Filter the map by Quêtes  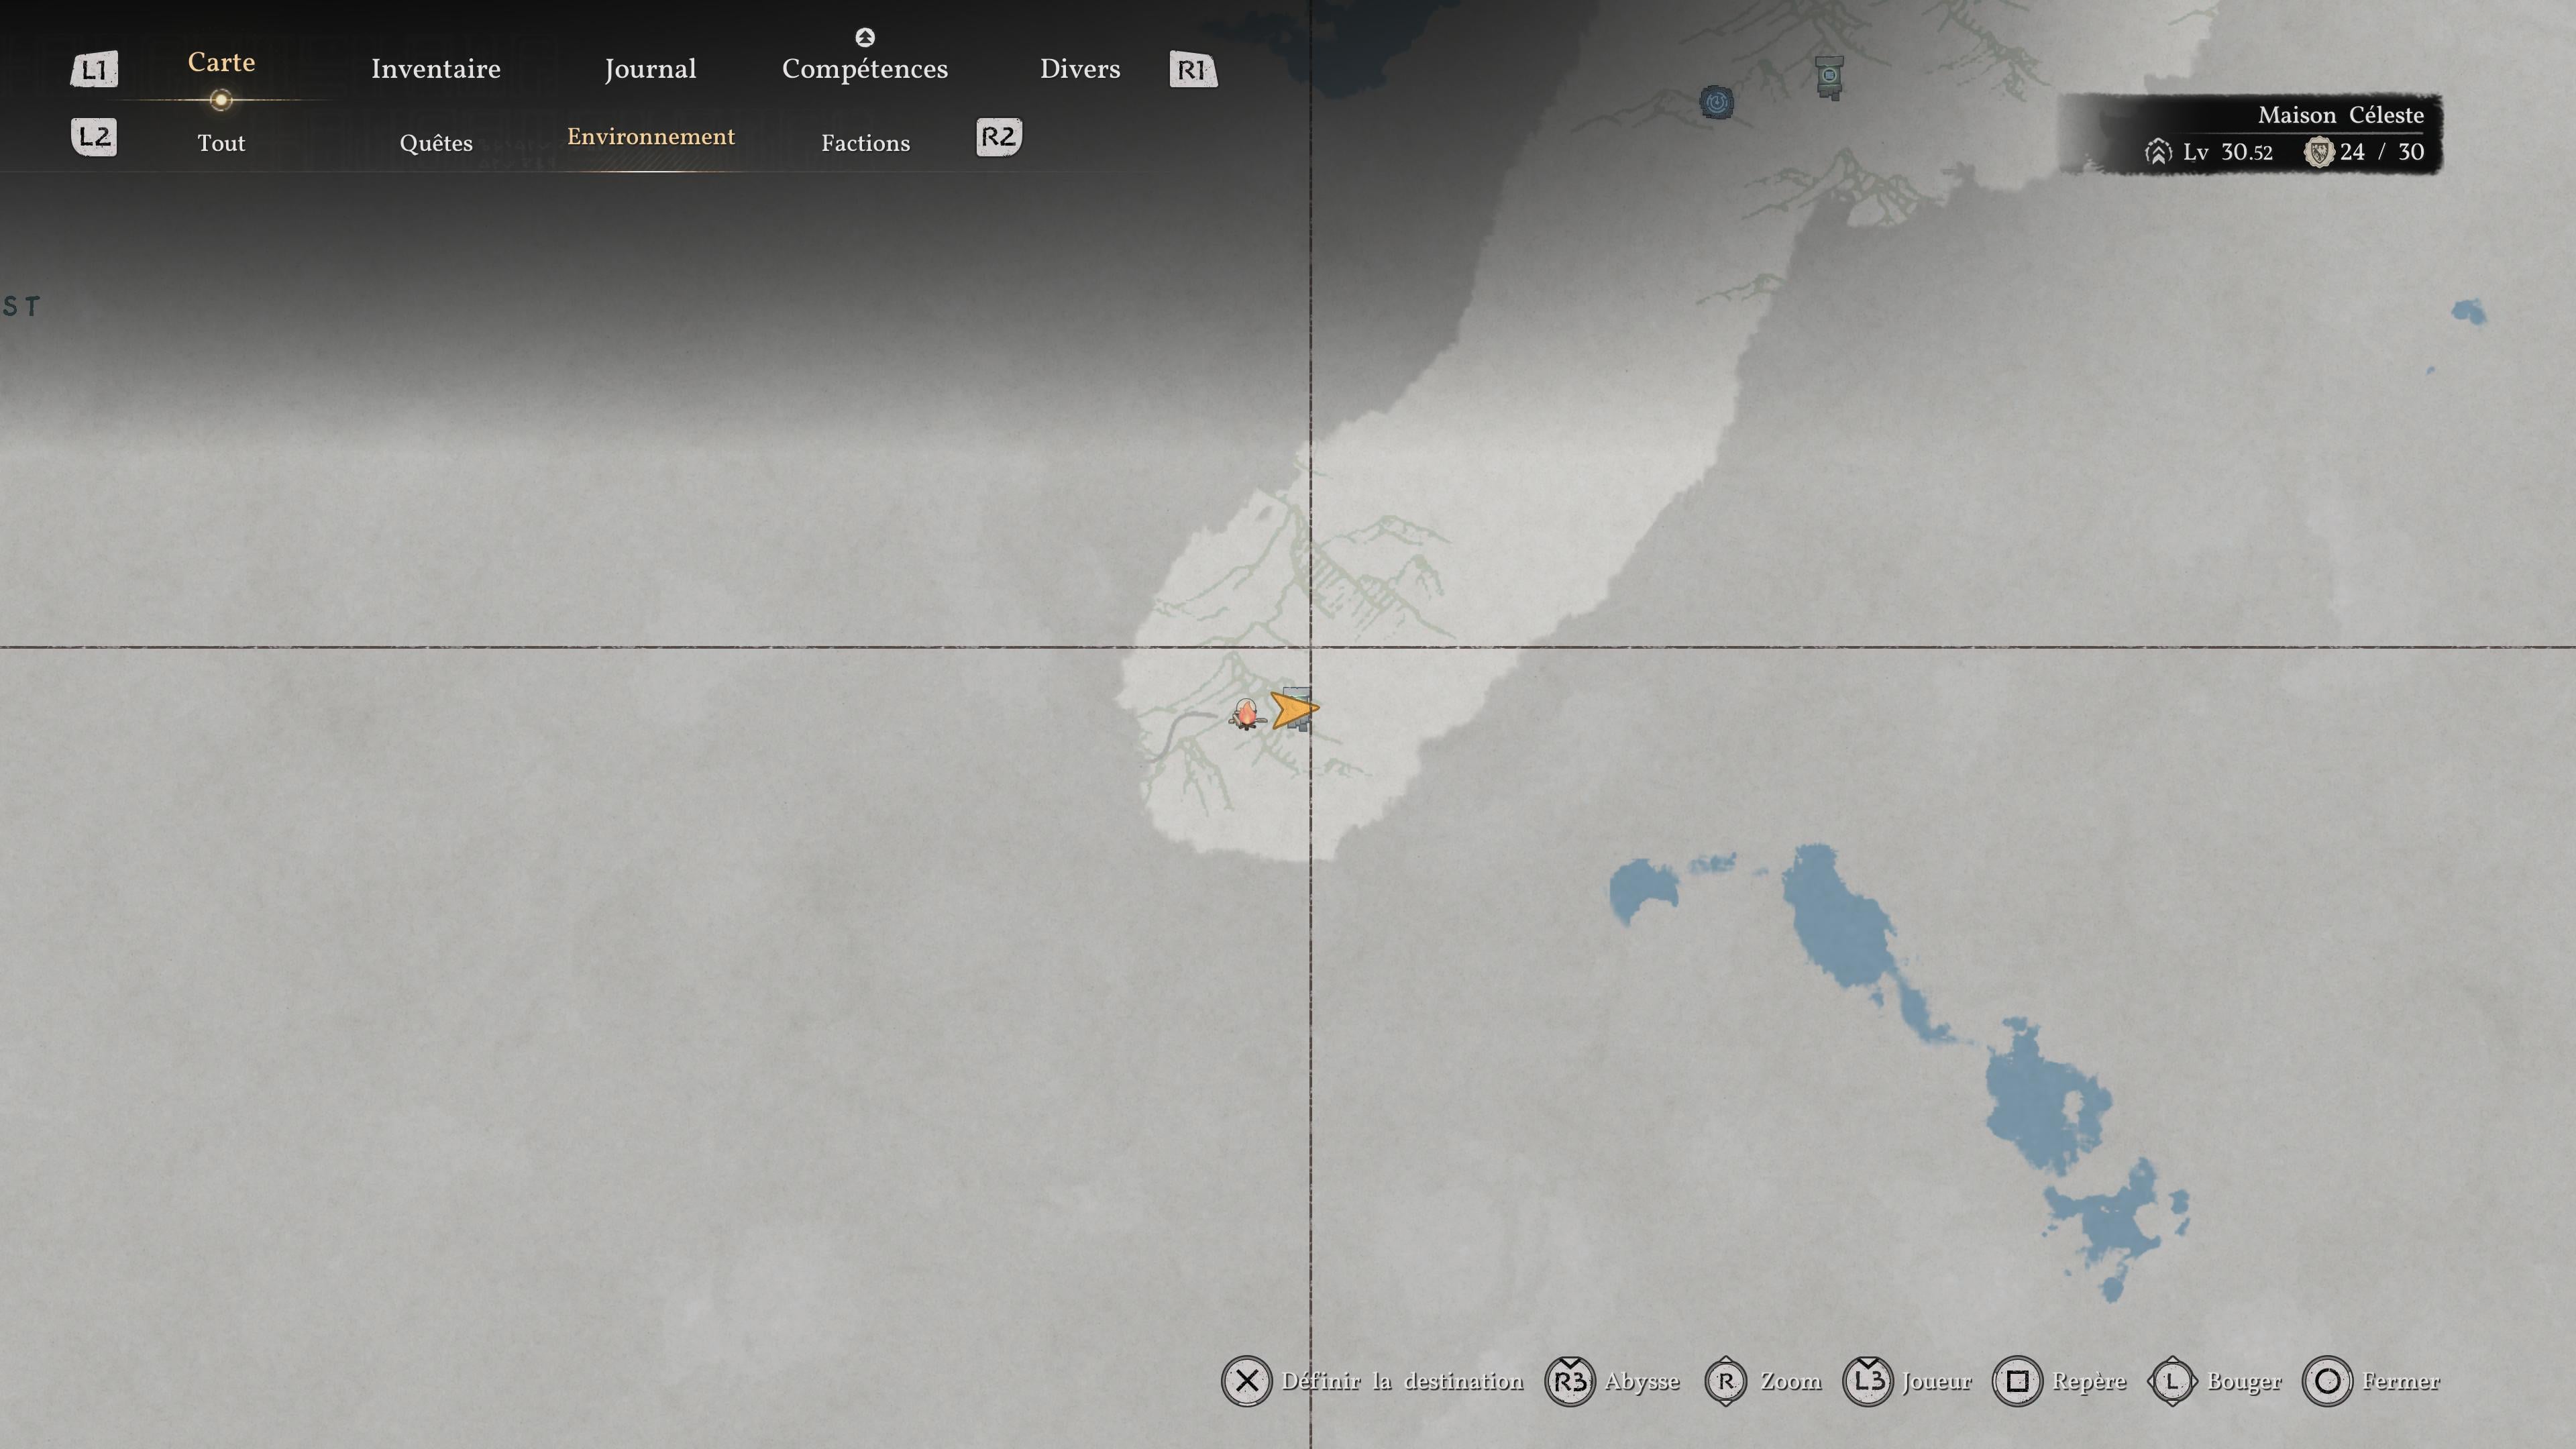pyautogui.click(x=436, y=143)
